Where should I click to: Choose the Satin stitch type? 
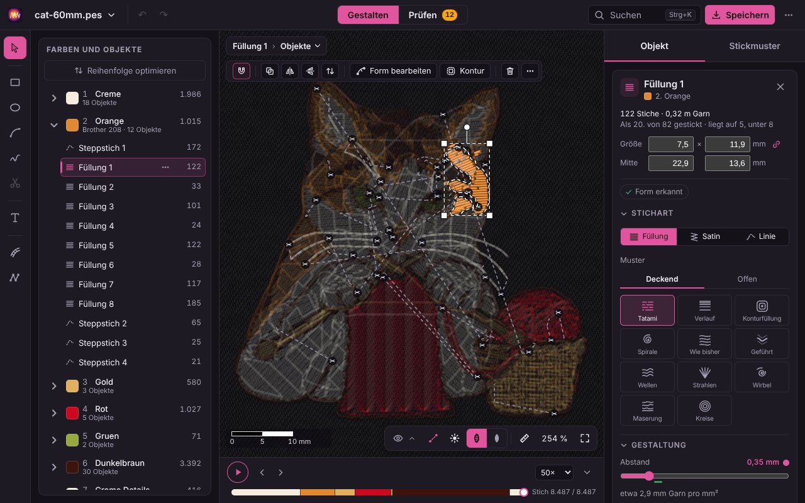coord(705,236)
